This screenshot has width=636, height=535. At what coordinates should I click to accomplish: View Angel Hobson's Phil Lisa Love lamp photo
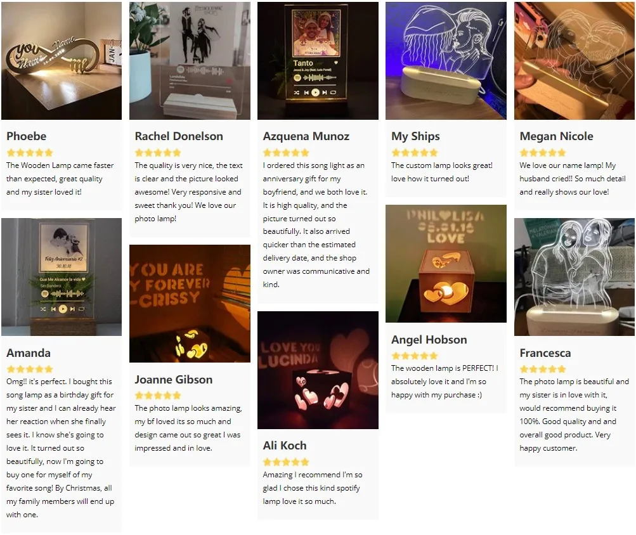(x=446, y=264)
